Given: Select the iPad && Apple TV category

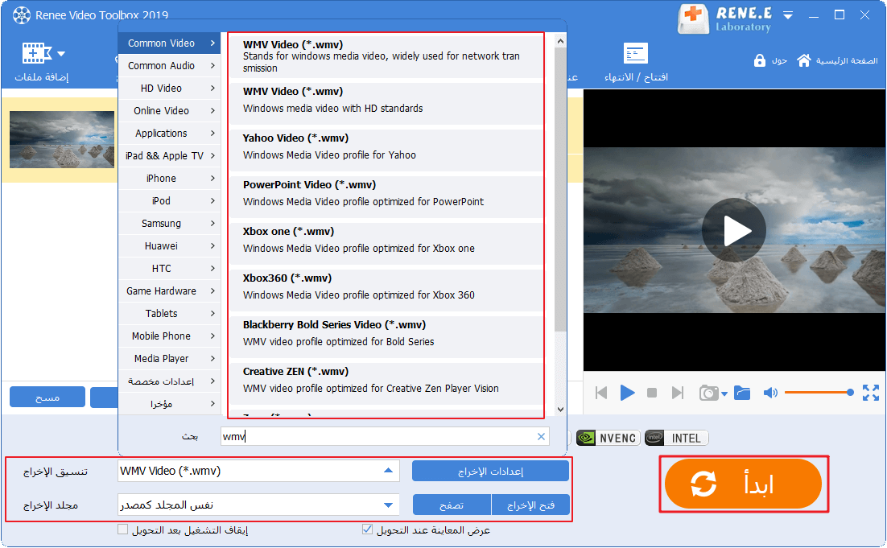Looking at the screenshot, I should 169,156.
